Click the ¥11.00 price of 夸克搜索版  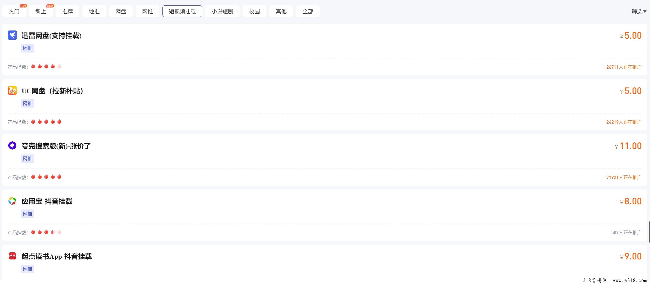click(x=628, y=146)
